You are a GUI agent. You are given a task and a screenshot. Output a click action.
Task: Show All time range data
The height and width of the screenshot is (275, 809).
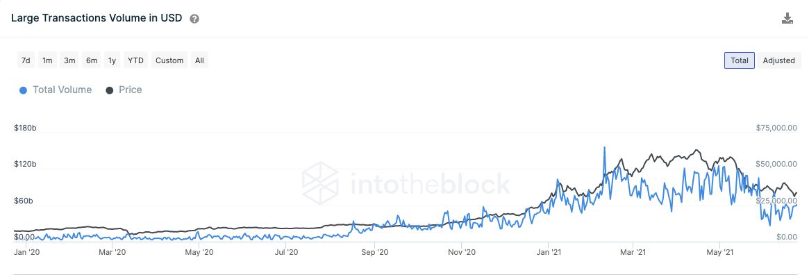coord(200,60)
